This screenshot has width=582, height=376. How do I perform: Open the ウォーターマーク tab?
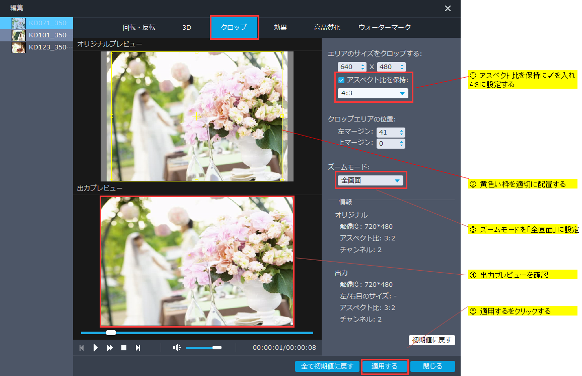385,28
